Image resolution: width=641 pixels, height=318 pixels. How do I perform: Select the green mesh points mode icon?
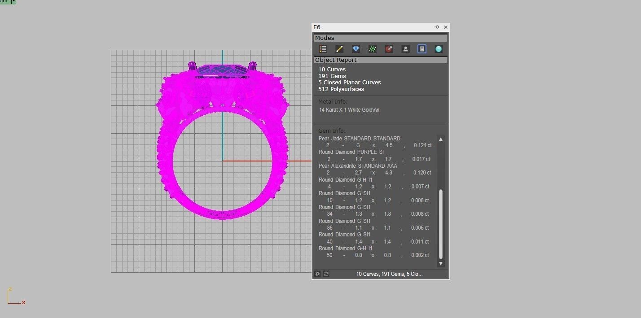(x=373, y=49)
